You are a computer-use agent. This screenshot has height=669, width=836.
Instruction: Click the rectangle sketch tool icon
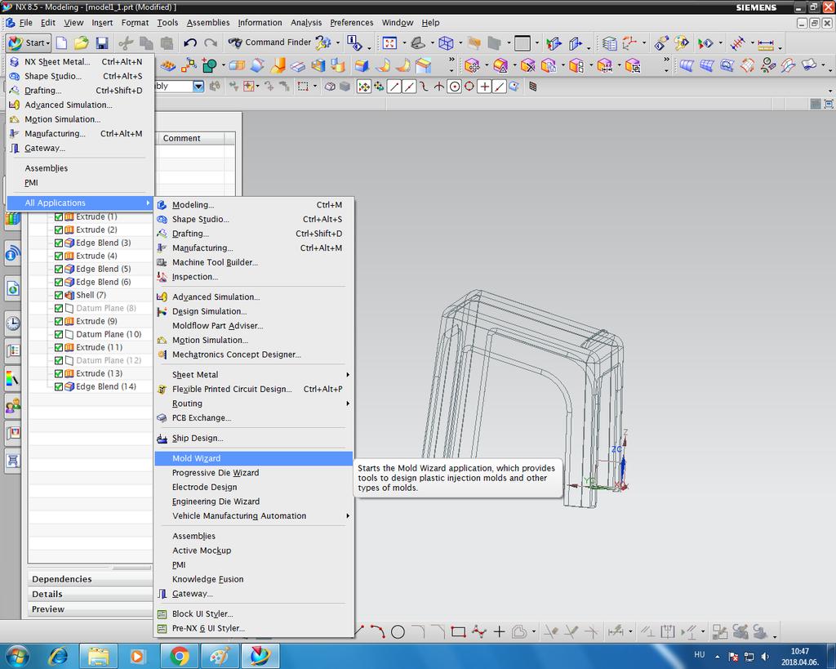point(458,632)
